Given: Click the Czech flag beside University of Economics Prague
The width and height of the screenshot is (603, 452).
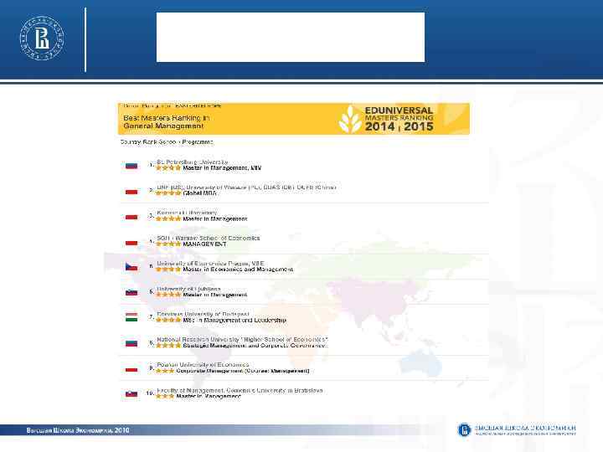Looking at the screenshot, I should [x=131, y=267].
